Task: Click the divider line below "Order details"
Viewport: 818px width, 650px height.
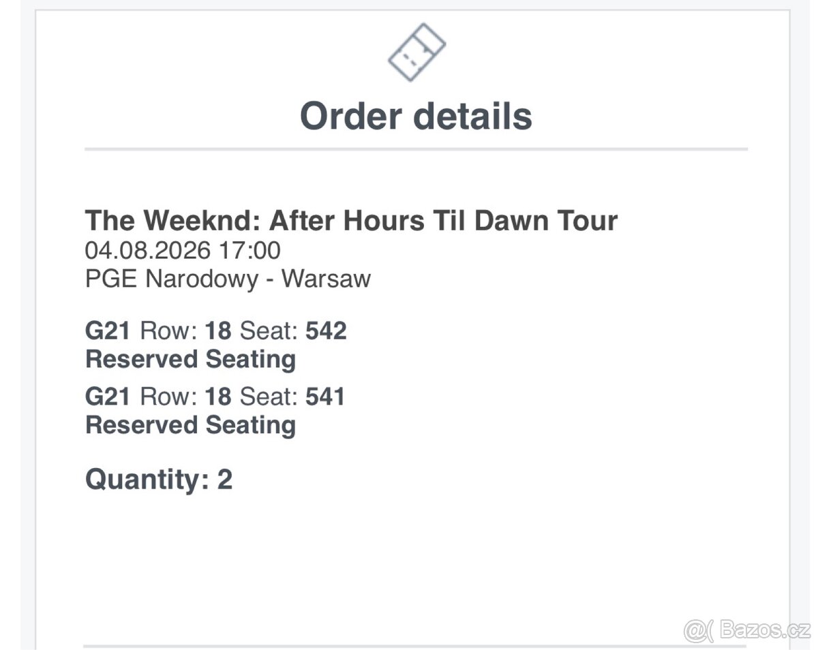Action: click(416, 149)
